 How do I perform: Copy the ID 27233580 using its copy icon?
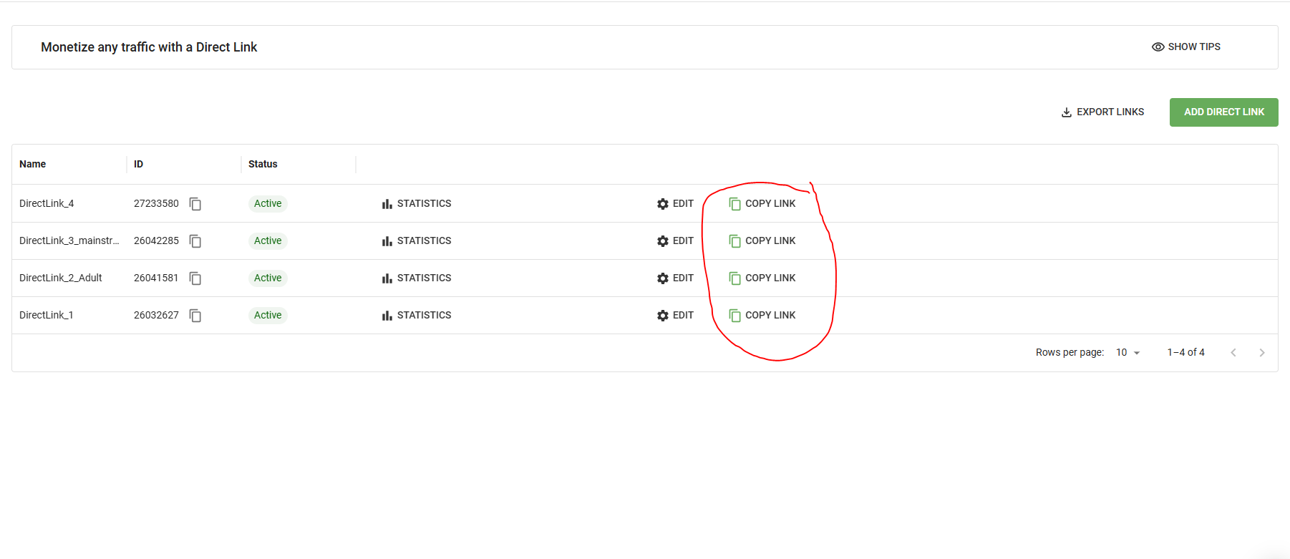pos(195,204)
